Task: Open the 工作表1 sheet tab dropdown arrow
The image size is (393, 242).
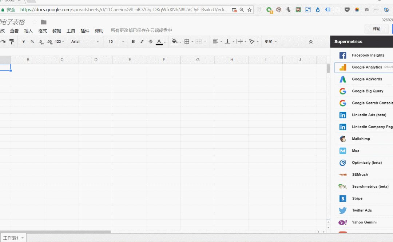Action: click(x=23, y=238)
